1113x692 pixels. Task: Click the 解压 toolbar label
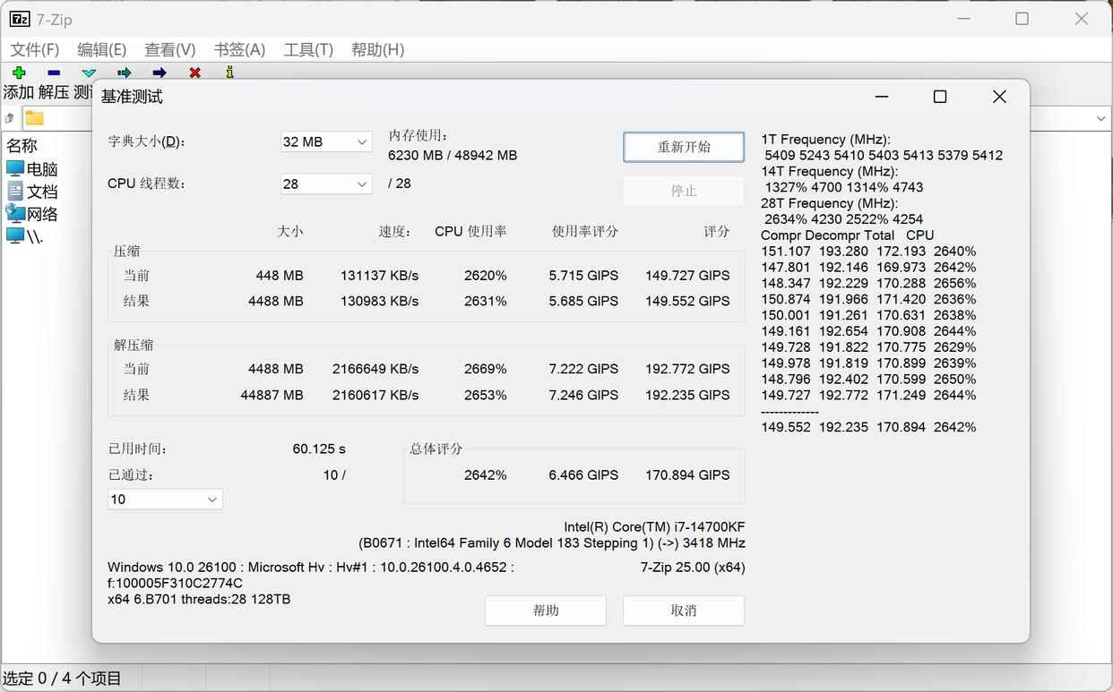click(x=54, y=92)
